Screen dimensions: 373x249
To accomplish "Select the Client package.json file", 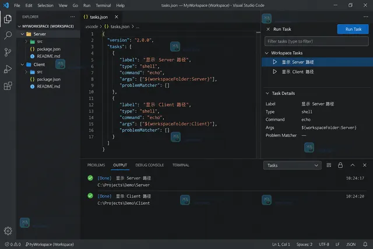I will 48,79.
